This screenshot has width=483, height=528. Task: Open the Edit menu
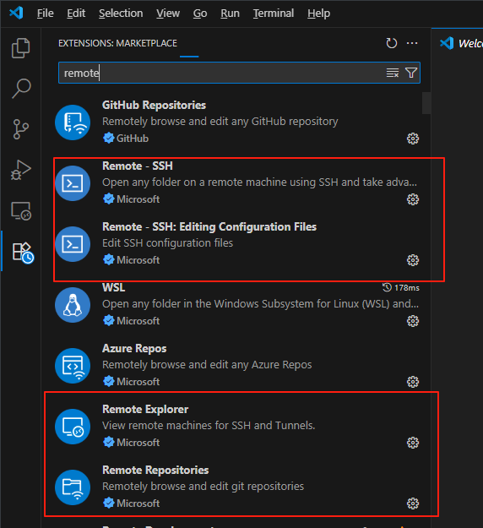(76, 14)
